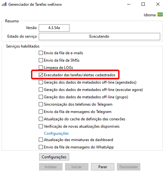Enable Sincronização dos telefones do Telegram
This screenshot has height=173, width=164.
coord(41,104)
